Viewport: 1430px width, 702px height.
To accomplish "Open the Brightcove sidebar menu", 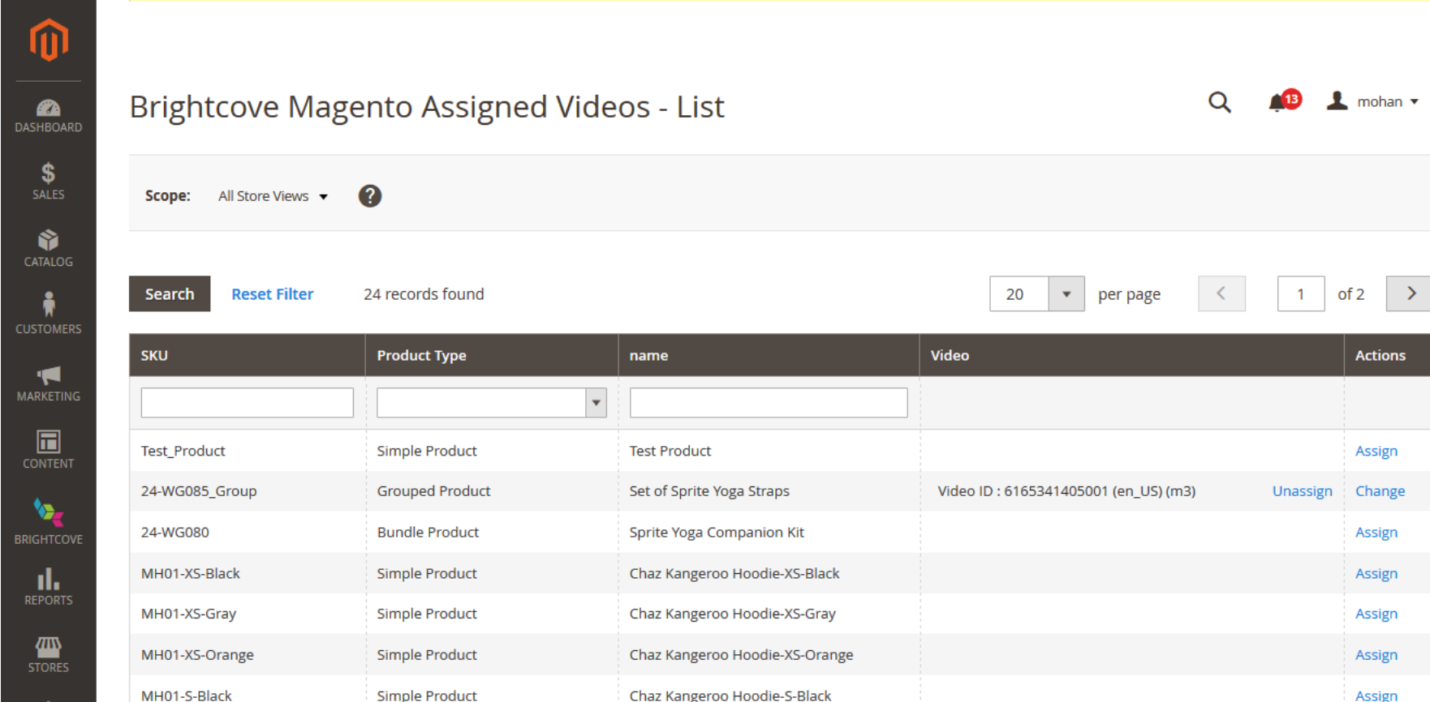I will 49,521.
